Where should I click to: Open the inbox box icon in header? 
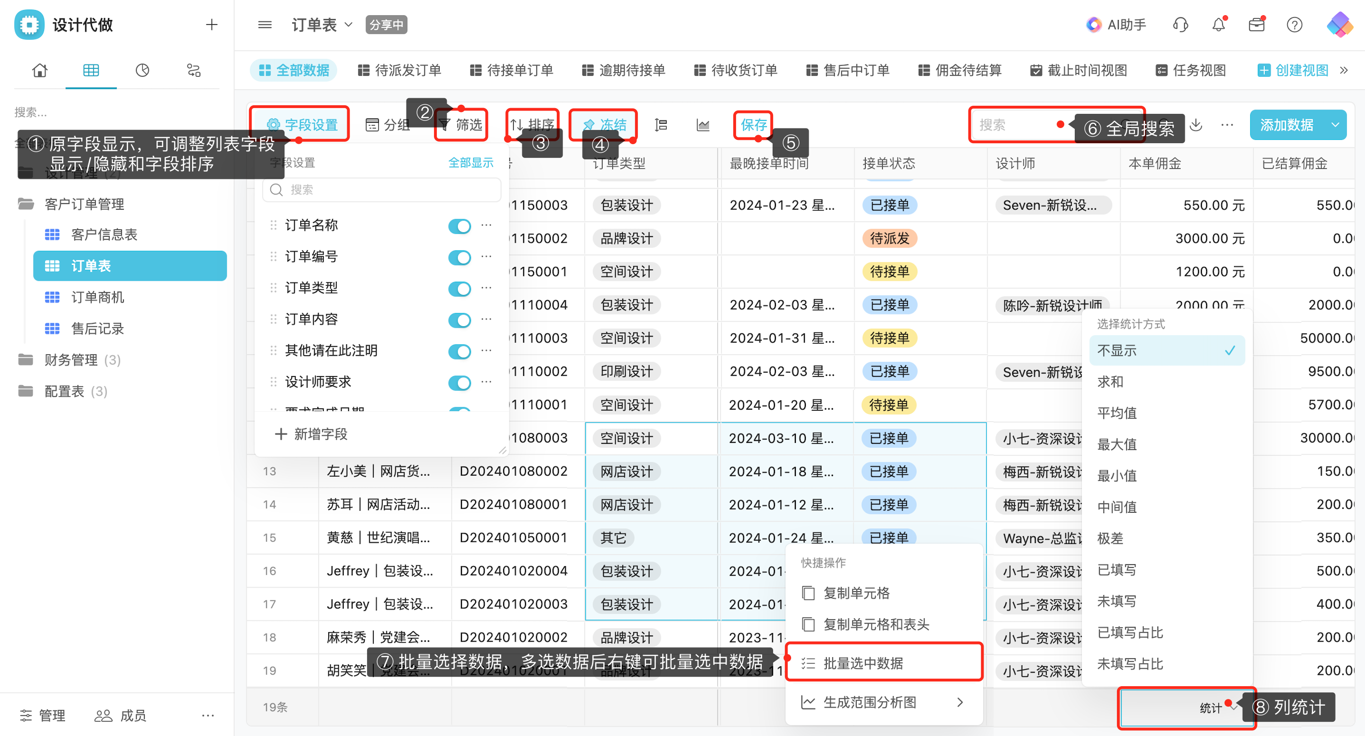[1256, 24]
